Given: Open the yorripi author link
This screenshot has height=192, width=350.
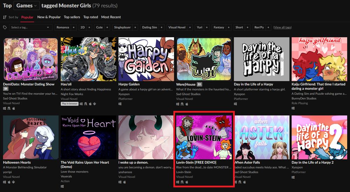Looking at the screenshot, I should tap(8, 172).
